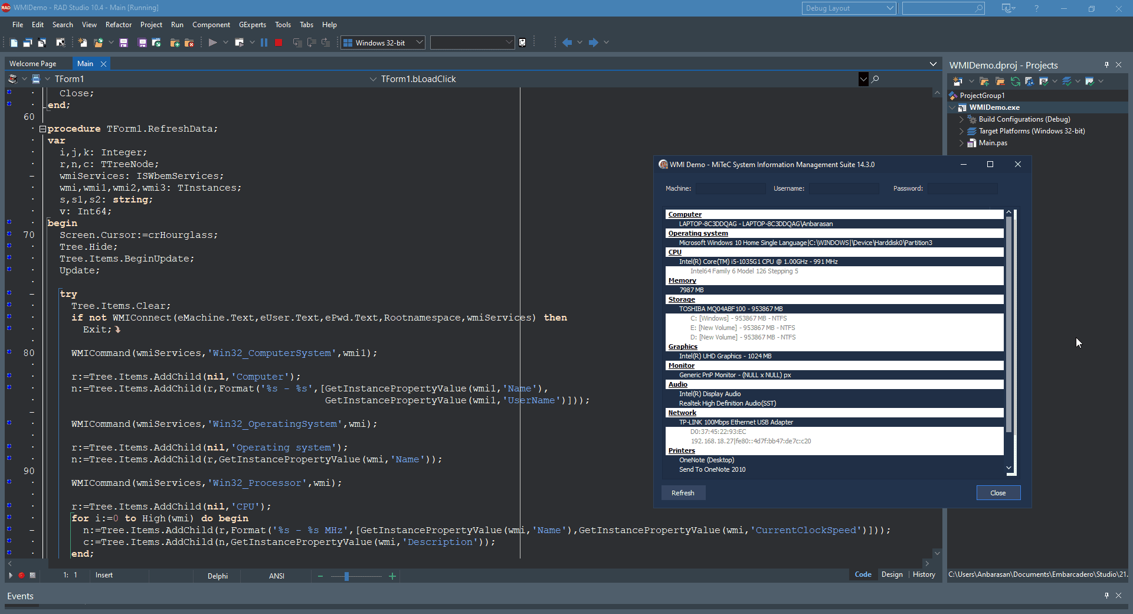Select the CPU node in WMI Demo tree
Screen dimensions: 1133x614
pyautogui.click(x=674, y=252)
